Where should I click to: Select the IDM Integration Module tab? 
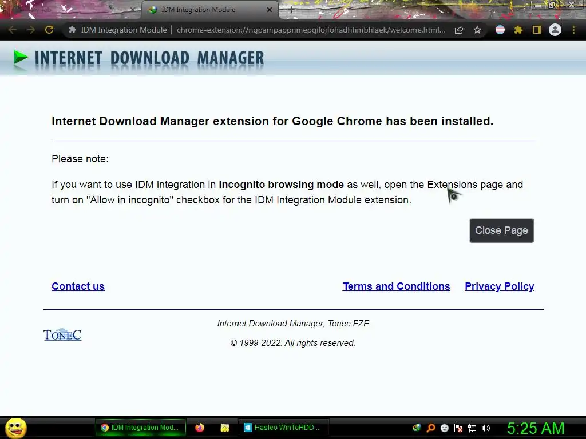[209, 10]
